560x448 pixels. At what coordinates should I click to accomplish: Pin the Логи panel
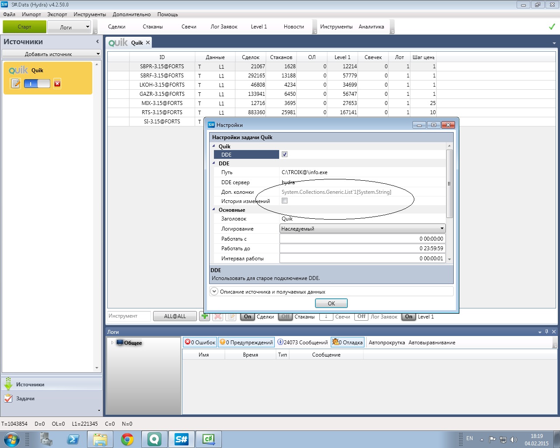(547, 332)
